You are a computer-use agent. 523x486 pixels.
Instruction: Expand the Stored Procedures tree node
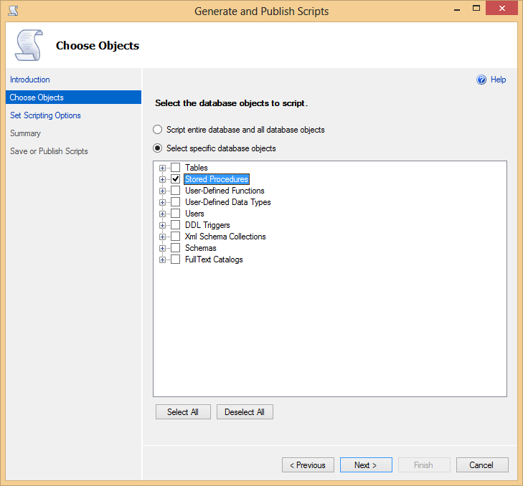[162, 179]
